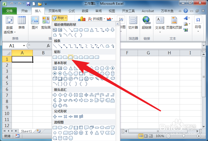
Task: Select the Sheet1 worksheet tab
Action: 27,131
